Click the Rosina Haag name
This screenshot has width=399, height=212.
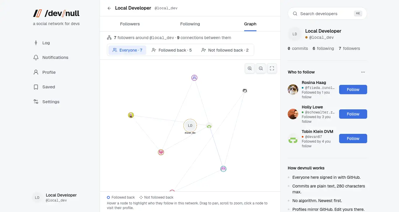(314, 83)
